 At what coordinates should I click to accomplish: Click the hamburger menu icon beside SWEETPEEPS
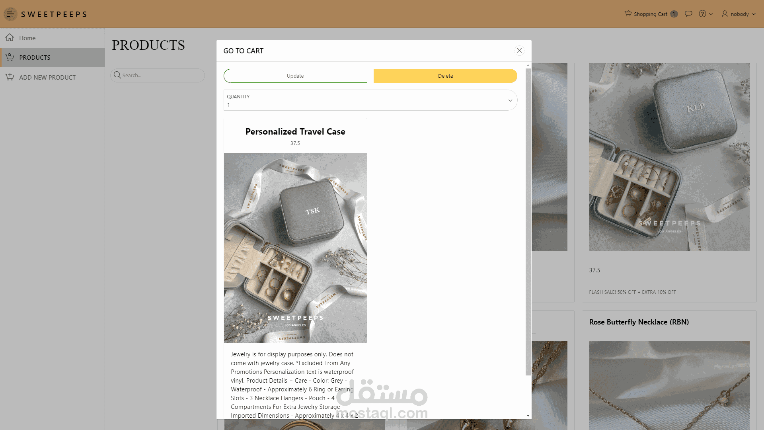pyautogui.click(x=10, y=14)
